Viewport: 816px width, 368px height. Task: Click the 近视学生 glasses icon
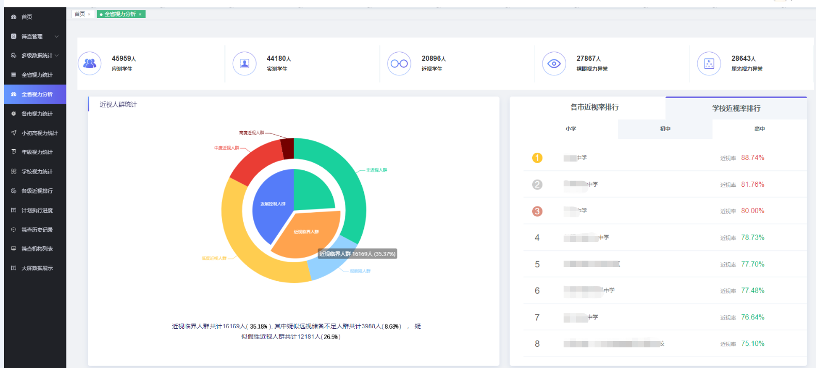pyautogui.click(x=399, y=63)
